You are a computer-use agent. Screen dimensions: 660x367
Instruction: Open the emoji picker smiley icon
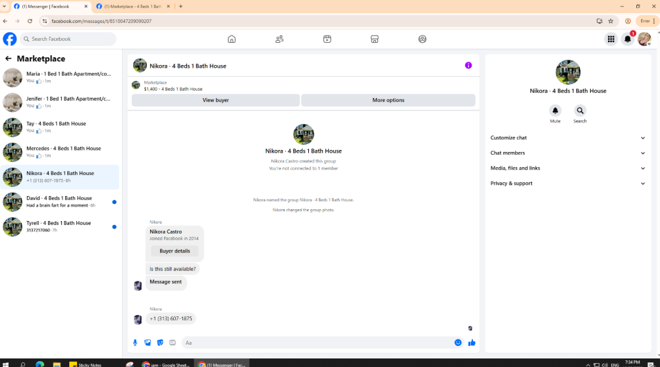458,343
